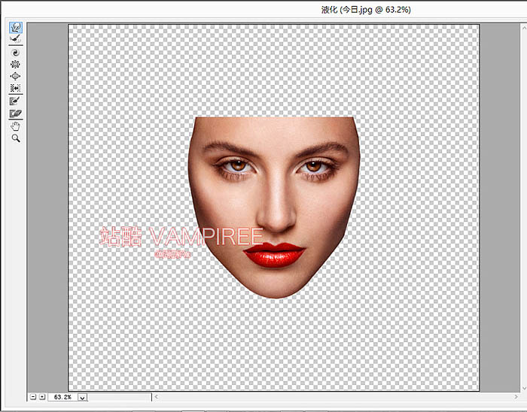527x412 pixels.
Task: Select the Bloat tool
Action: click(16, 77)
